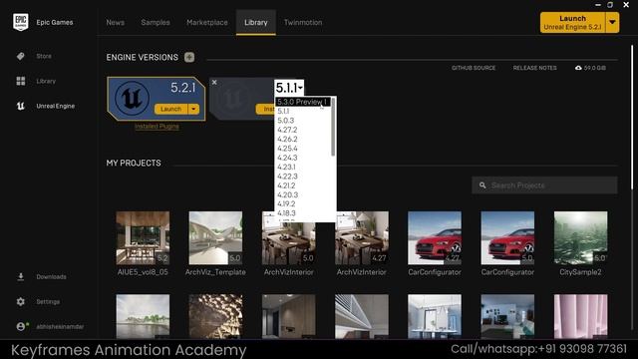Select the Library tab
This screenshot has height=359, width=638.
[x=256, y=22]
